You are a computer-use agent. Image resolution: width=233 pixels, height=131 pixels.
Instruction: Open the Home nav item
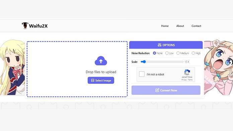(165, 26)
